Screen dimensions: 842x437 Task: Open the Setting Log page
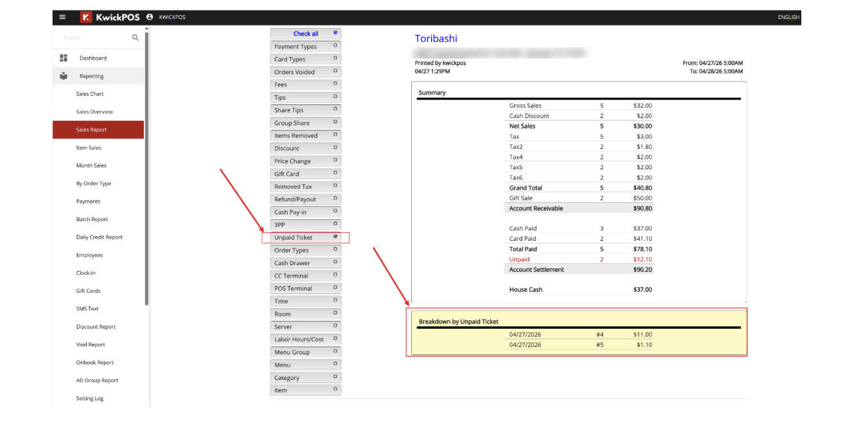tap(98, 398)
